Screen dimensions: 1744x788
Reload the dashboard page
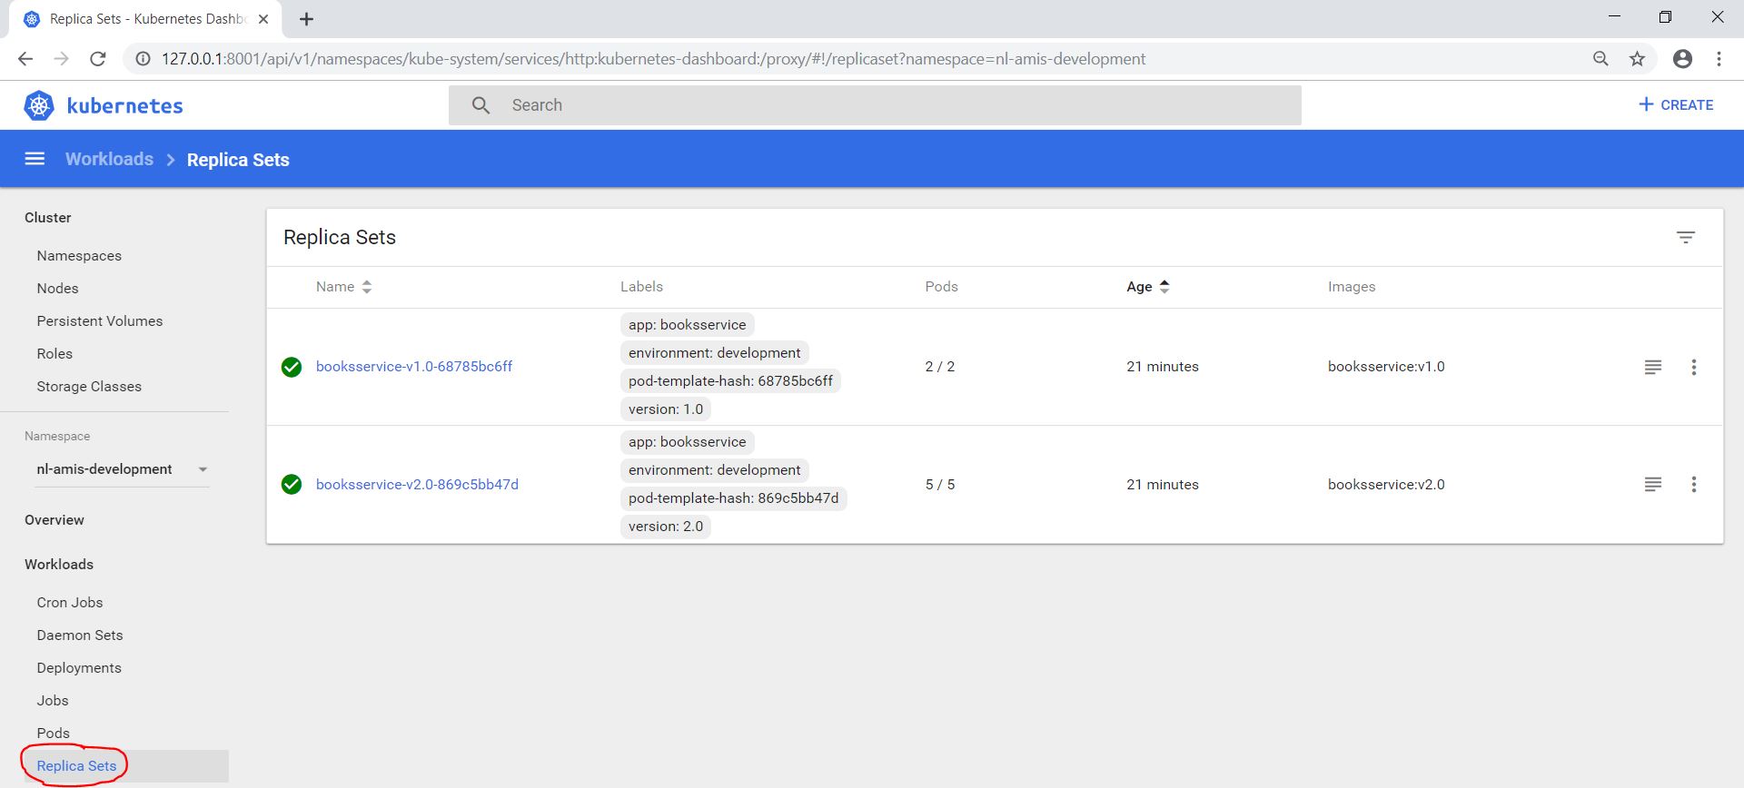98,59
